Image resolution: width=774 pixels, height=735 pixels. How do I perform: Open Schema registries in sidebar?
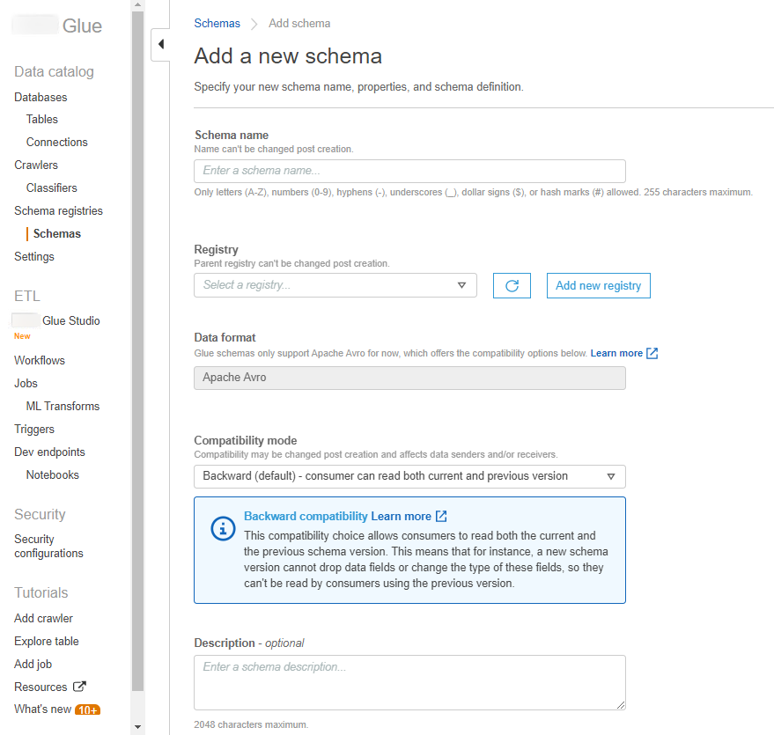[58, 210]
